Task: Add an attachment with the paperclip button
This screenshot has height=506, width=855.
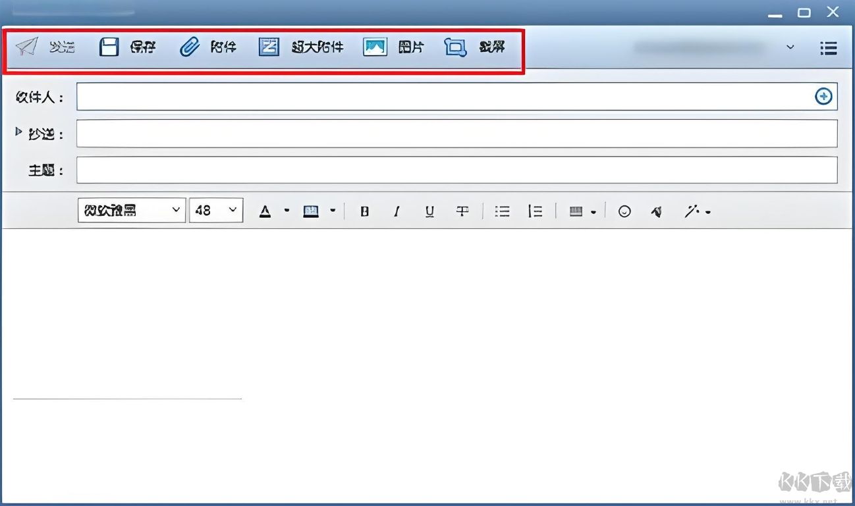Action: pos(207,47)
